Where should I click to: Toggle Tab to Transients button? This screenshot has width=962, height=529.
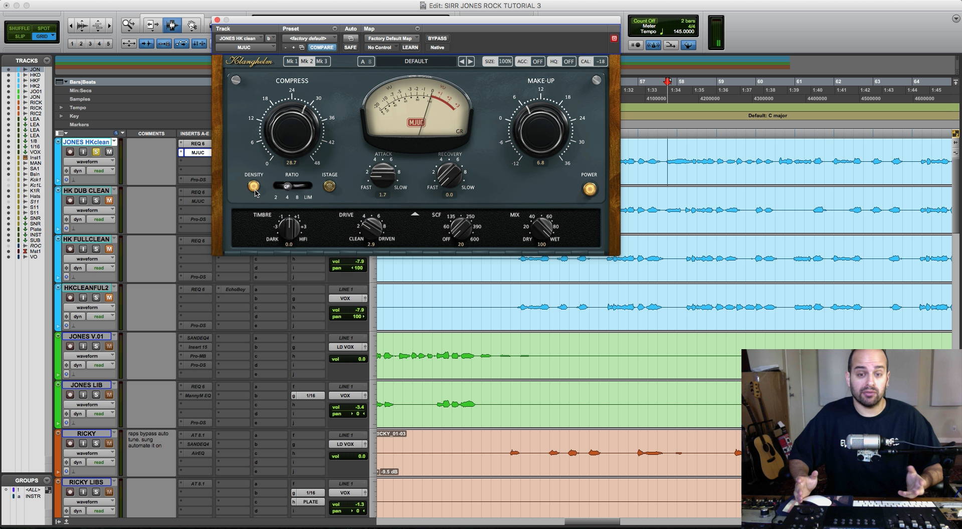146,44
